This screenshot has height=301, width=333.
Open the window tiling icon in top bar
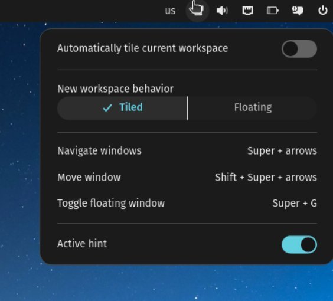click(x=197, y=10)
